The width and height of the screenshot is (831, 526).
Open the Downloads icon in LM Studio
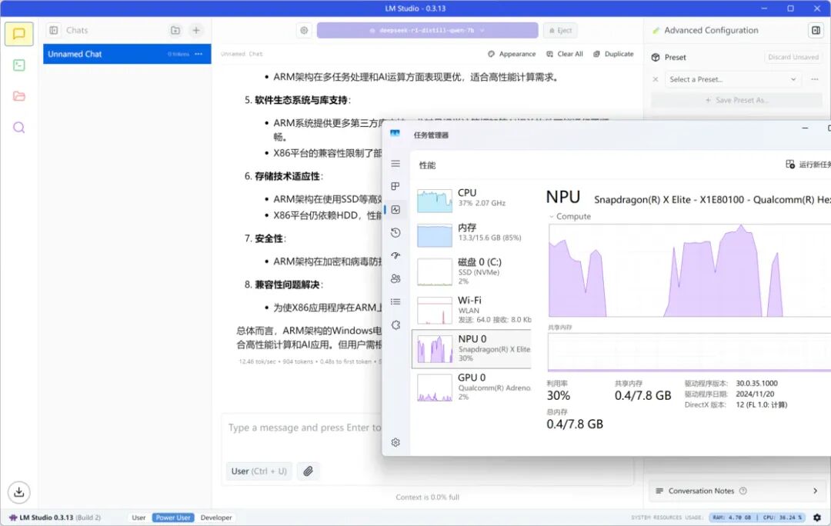click(19, 492)
